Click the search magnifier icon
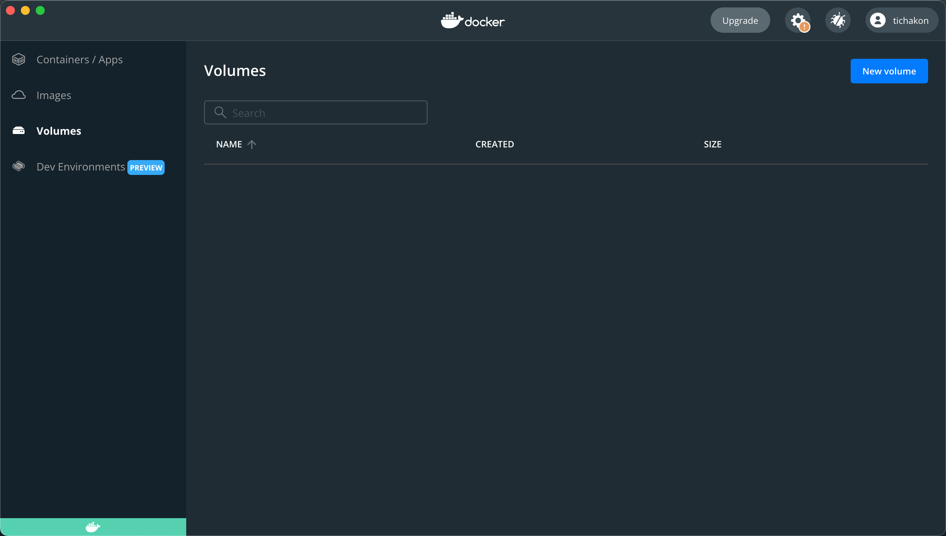The width and height of the screenshot is (946, 536). tap(220, 112)
